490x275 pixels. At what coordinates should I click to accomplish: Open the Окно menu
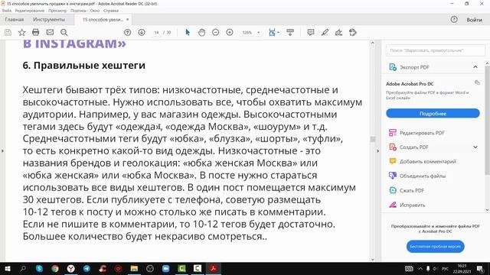[x=95, y=11]
